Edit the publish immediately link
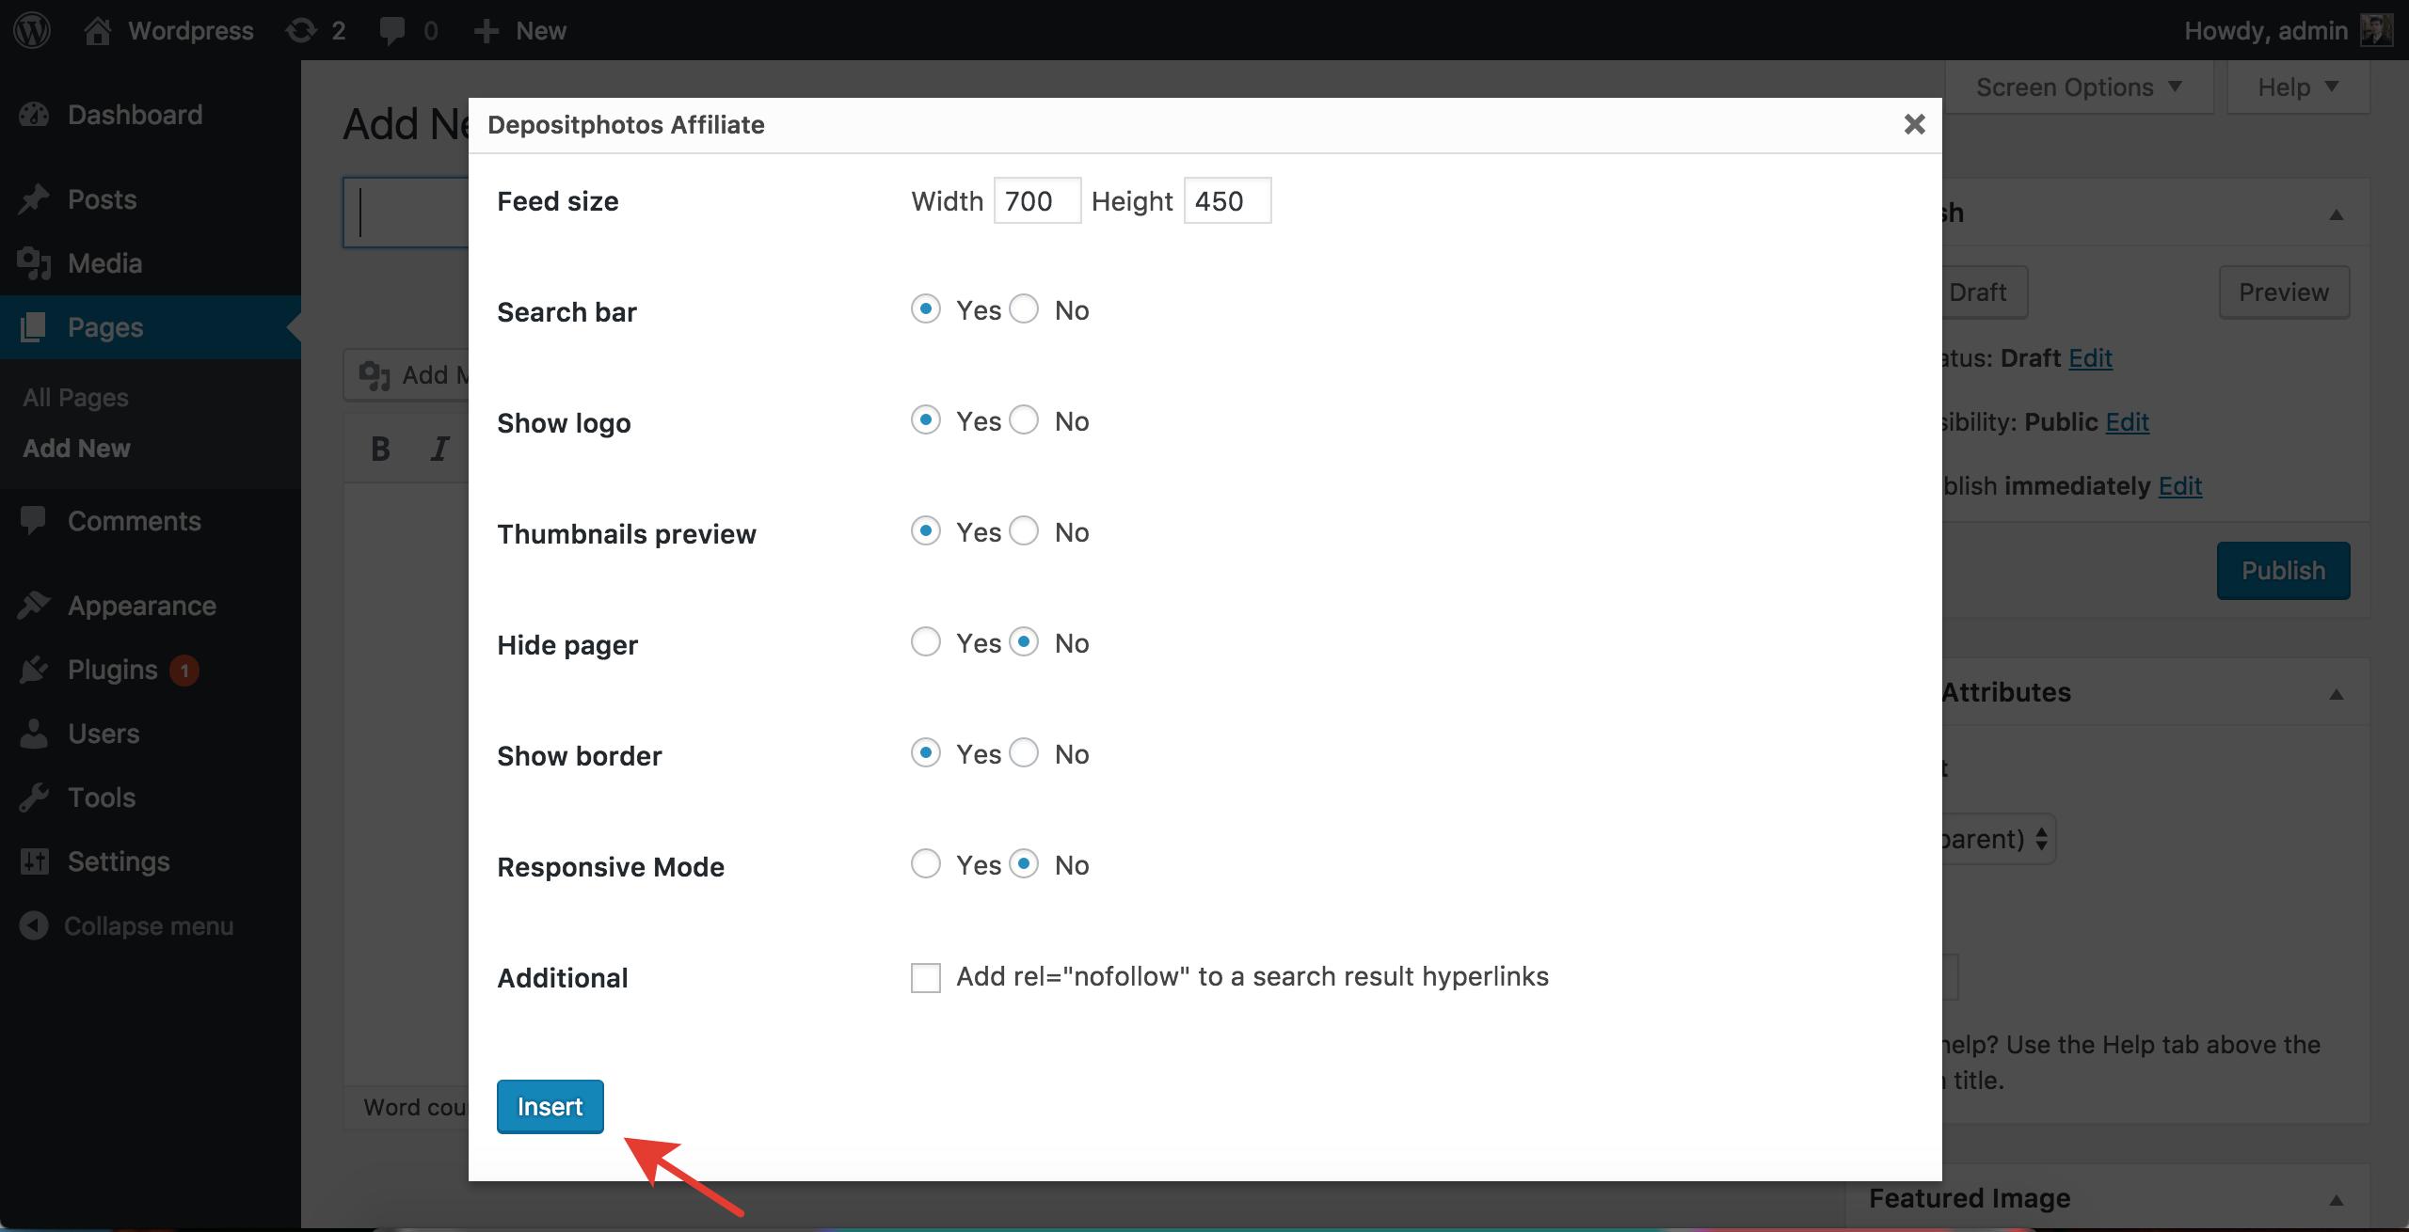Viewport: 2409px width, 1232px height. coord(2179,486)
